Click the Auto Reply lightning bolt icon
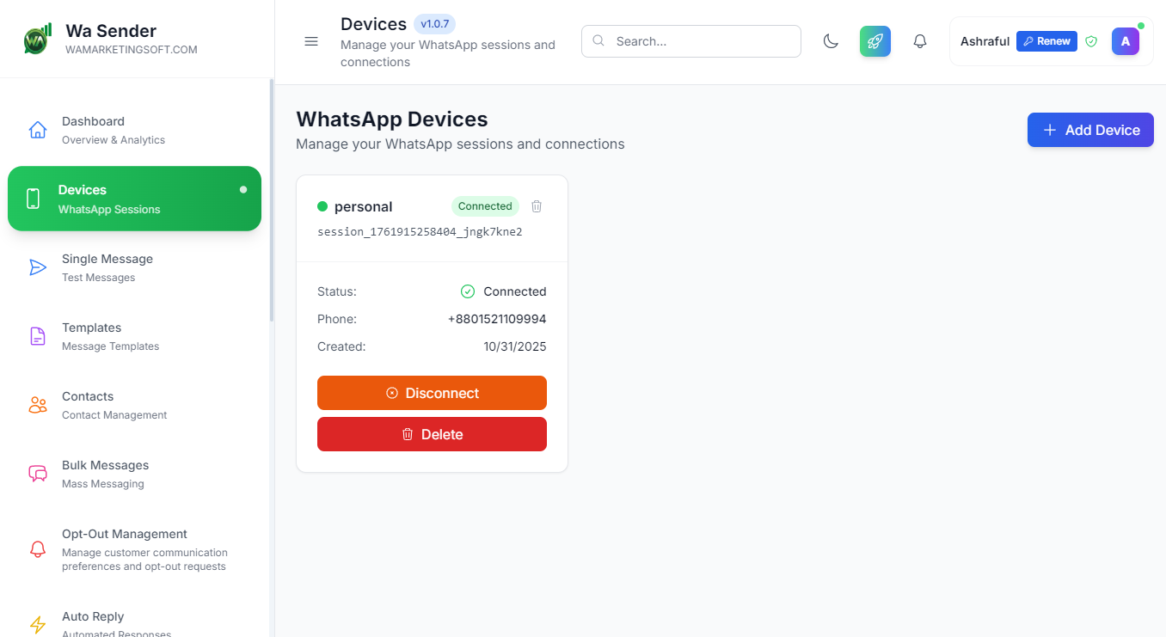 tap(37, 623)
